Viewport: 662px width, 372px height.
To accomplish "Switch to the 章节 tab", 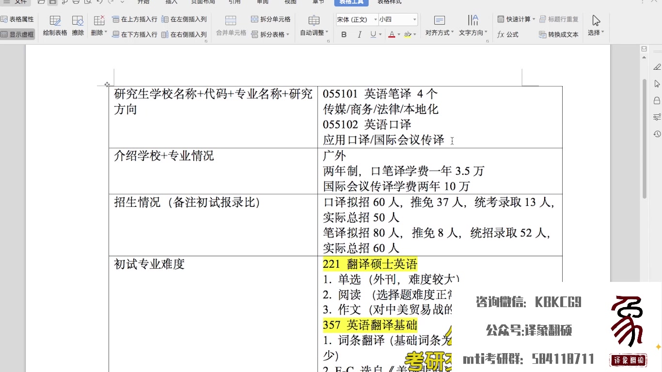I will pyautogui.click(x=318, y=2).
